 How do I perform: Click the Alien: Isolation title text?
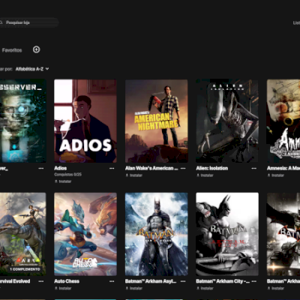pyautogui.click(x=212, y=168)
